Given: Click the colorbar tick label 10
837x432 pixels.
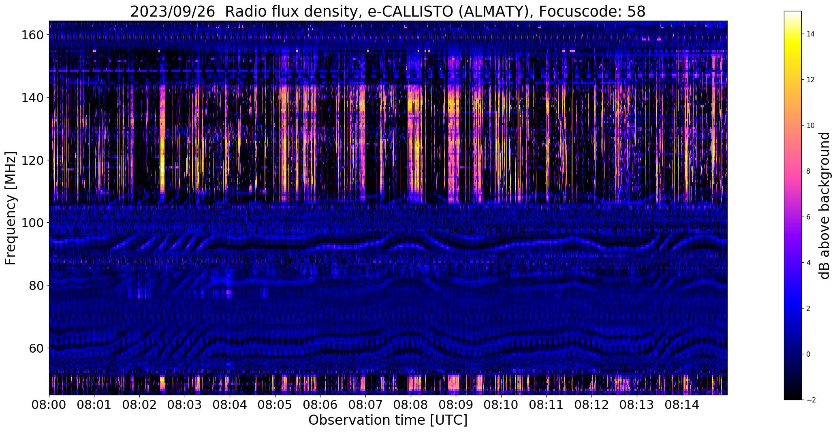Looking at the screenshot, I should point(811,126).
